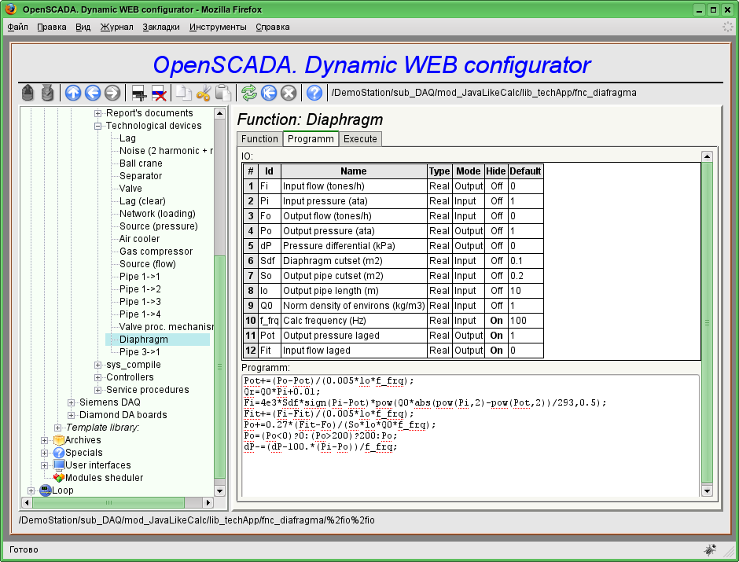
Task: Click the blue arrow icon beside refresh
Action: [x=269, y=93]
